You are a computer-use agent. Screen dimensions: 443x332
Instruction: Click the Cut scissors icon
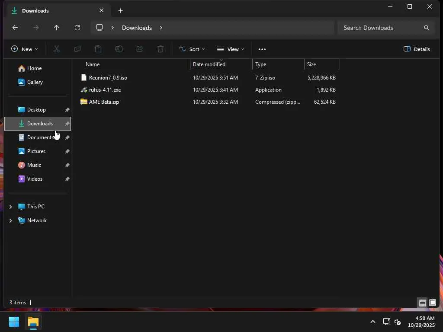[57, 49]
